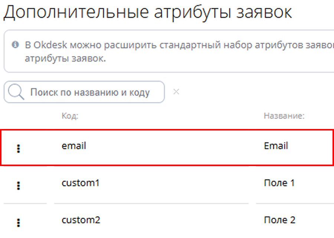
Task: Click the "атрибуты заявок." line of the notice
Action: click(x=65, y=59)
